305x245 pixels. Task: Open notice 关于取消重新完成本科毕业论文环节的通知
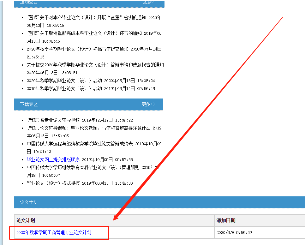[84, 33]
